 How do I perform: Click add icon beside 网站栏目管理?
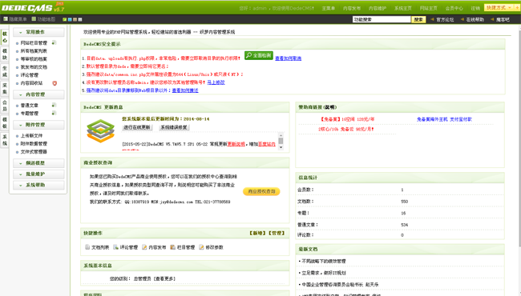[x=54, y=42]
